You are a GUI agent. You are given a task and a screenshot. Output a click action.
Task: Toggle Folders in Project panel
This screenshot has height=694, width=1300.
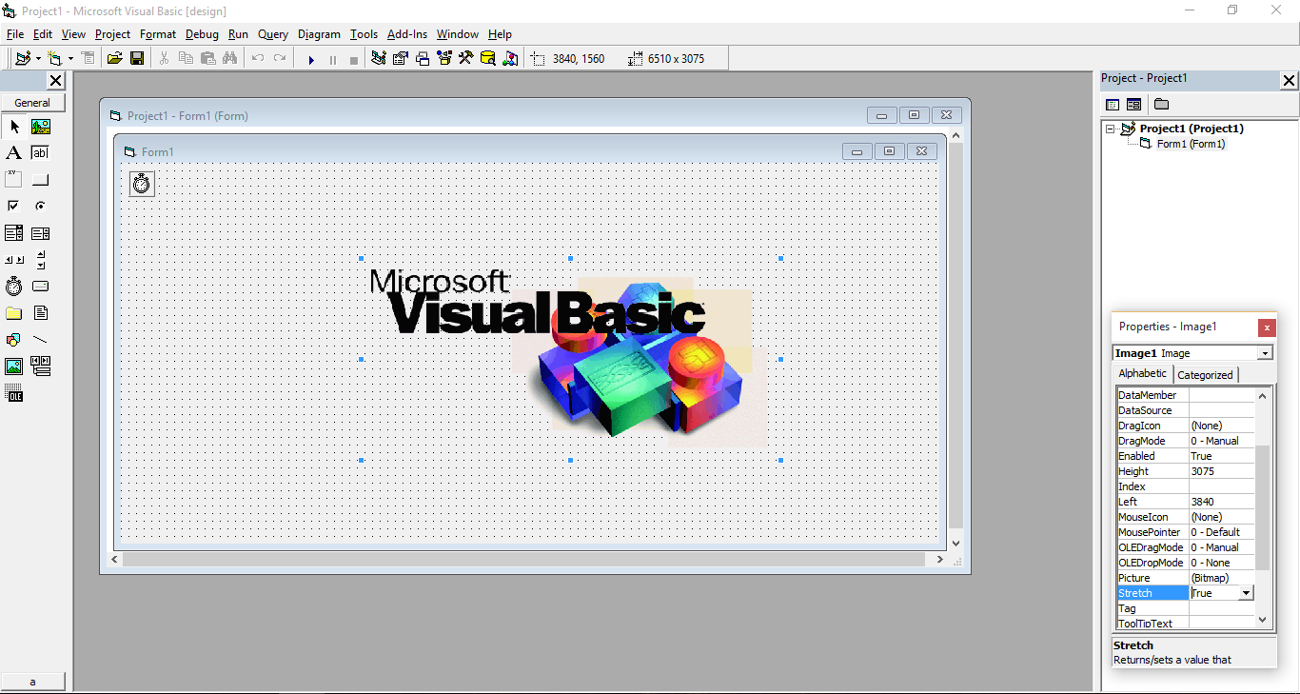[x=1162, y=105]
